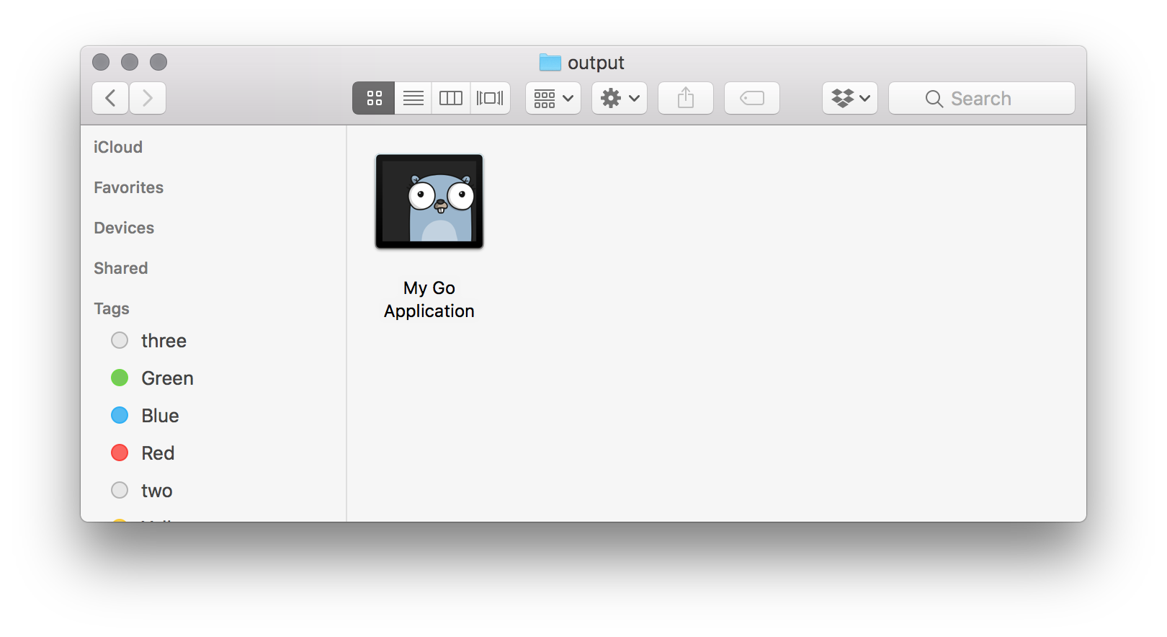Select the 'two' tag in sidebar

tap(156, 490)
